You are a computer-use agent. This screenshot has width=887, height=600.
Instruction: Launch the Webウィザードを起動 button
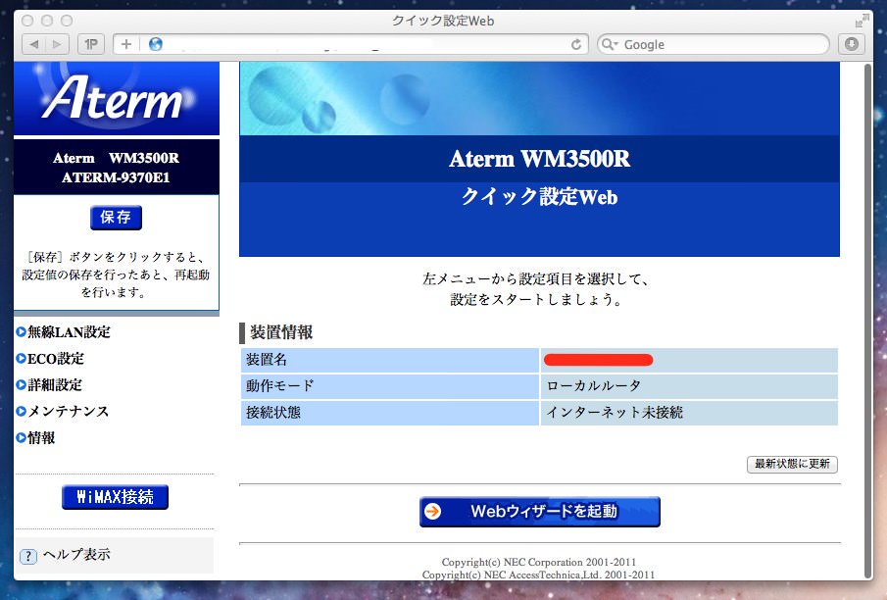tap(540, 512)
